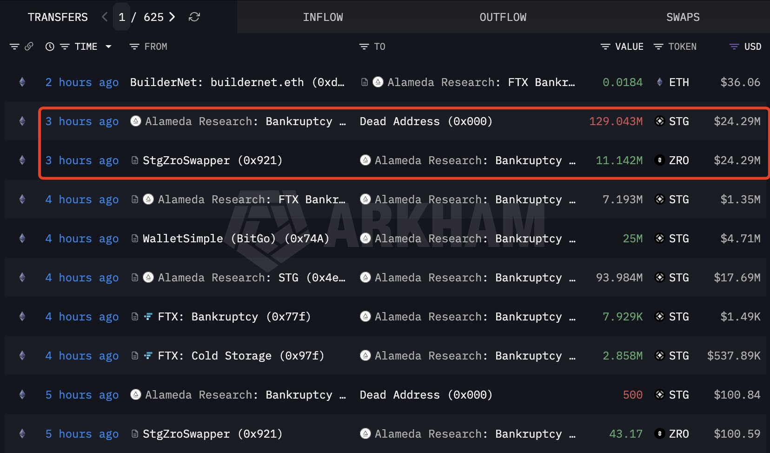Click the ZRO token icon beside 11.142M
This screenshot has width=770, height=453.
[659, 160]
